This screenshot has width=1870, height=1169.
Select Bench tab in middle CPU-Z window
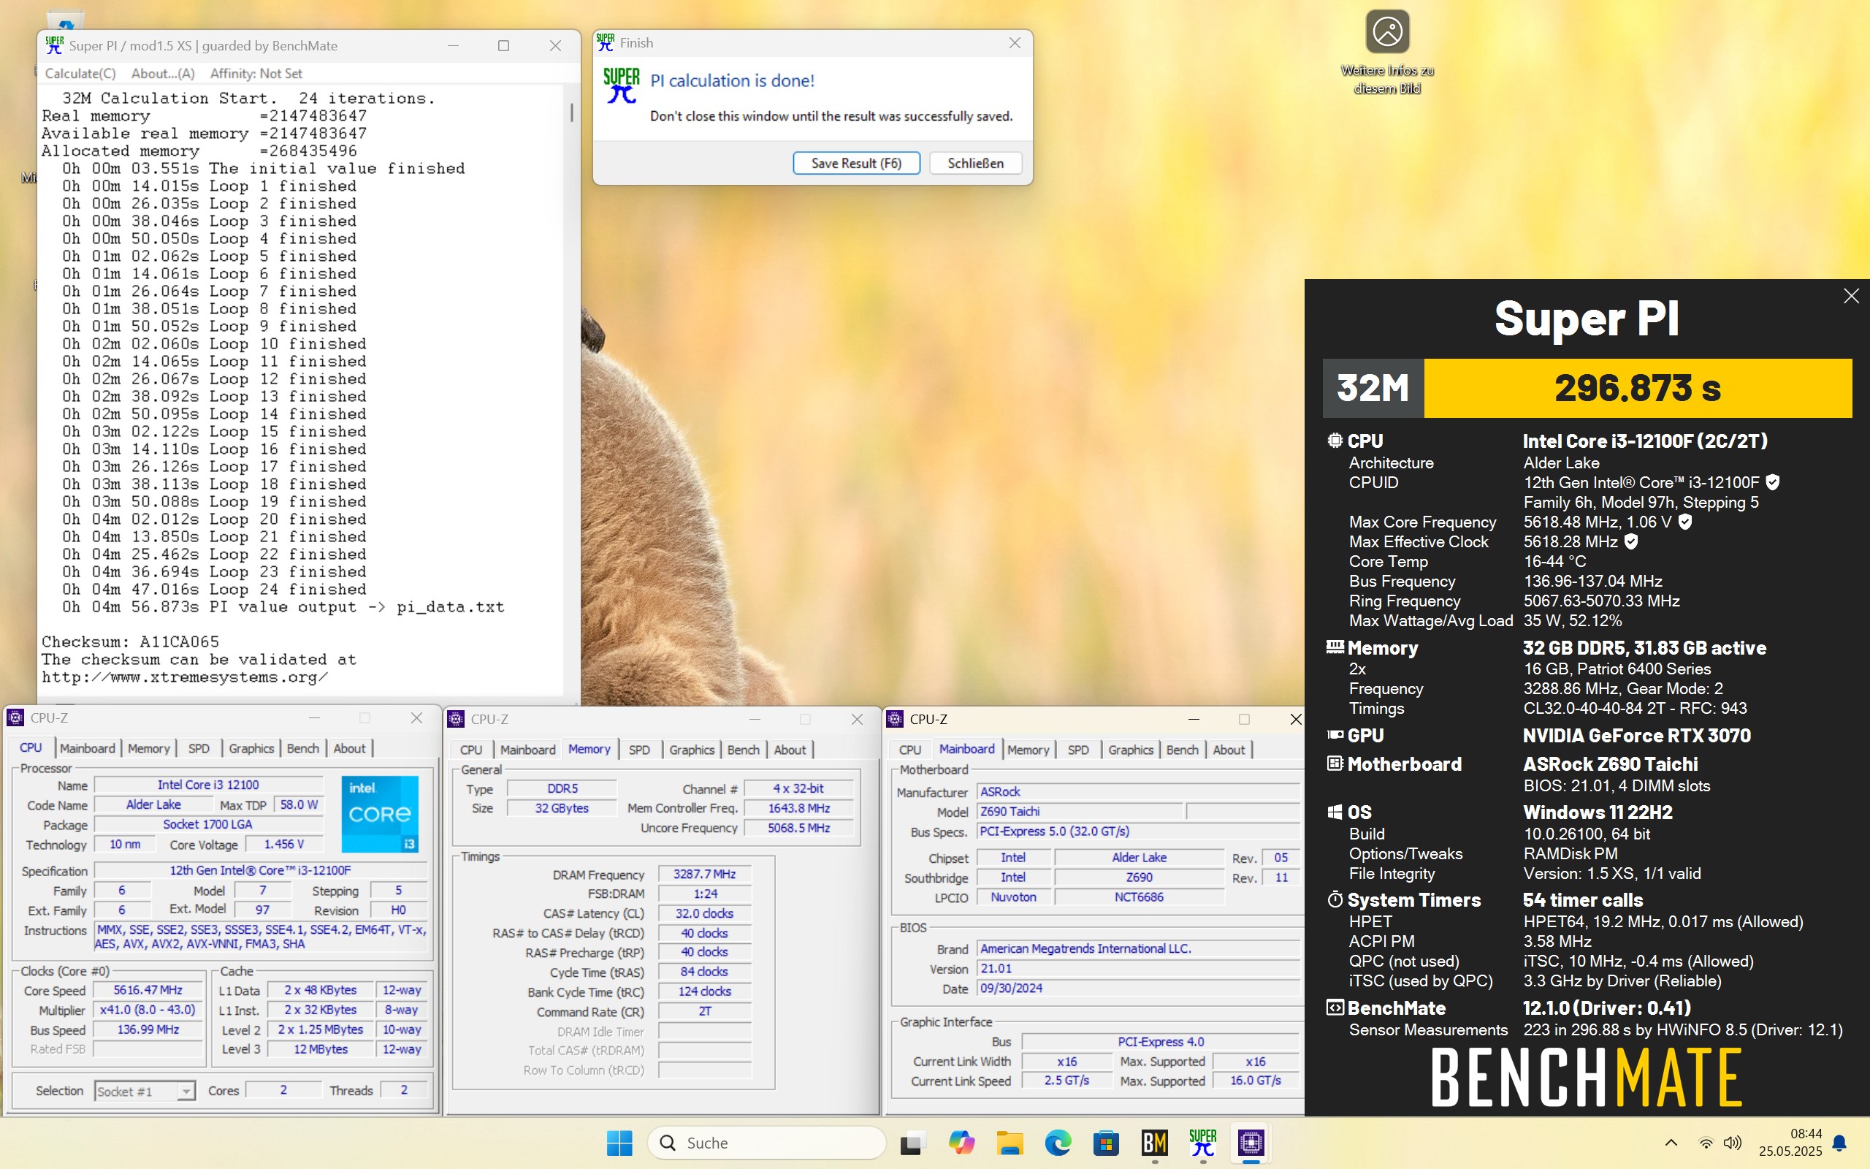[x=744, y=750]
